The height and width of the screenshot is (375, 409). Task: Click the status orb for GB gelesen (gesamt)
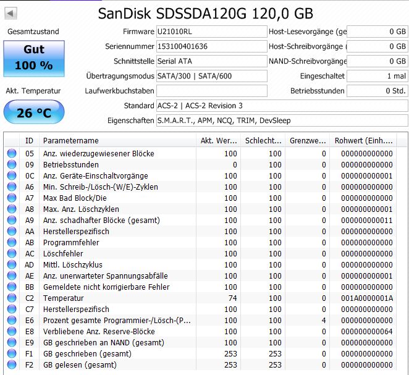pos(12,364)
